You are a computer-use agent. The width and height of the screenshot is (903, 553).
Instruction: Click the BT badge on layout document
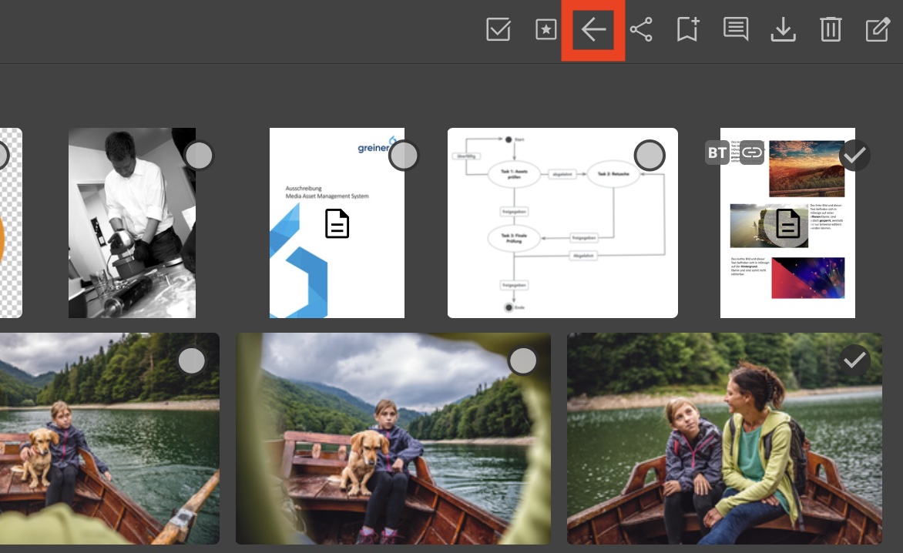click(717, 153)
